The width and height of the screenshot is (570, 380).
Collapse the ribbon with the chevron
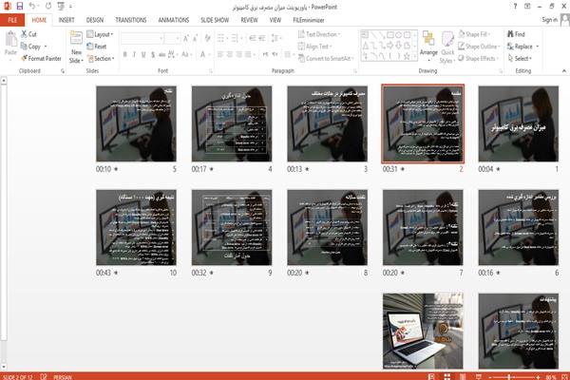pos(564,71)
